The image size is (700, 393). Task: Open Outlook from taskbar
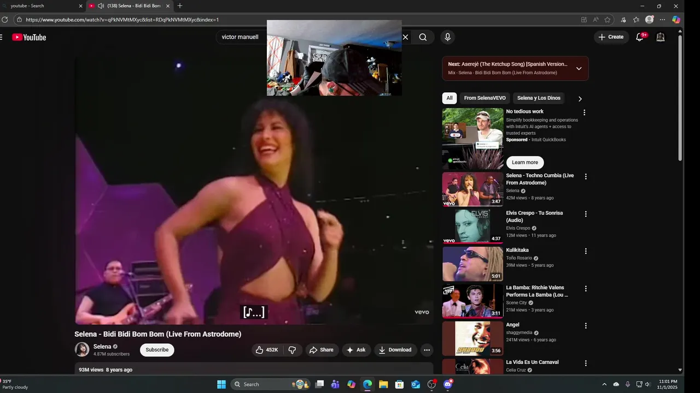coord(416,384)
